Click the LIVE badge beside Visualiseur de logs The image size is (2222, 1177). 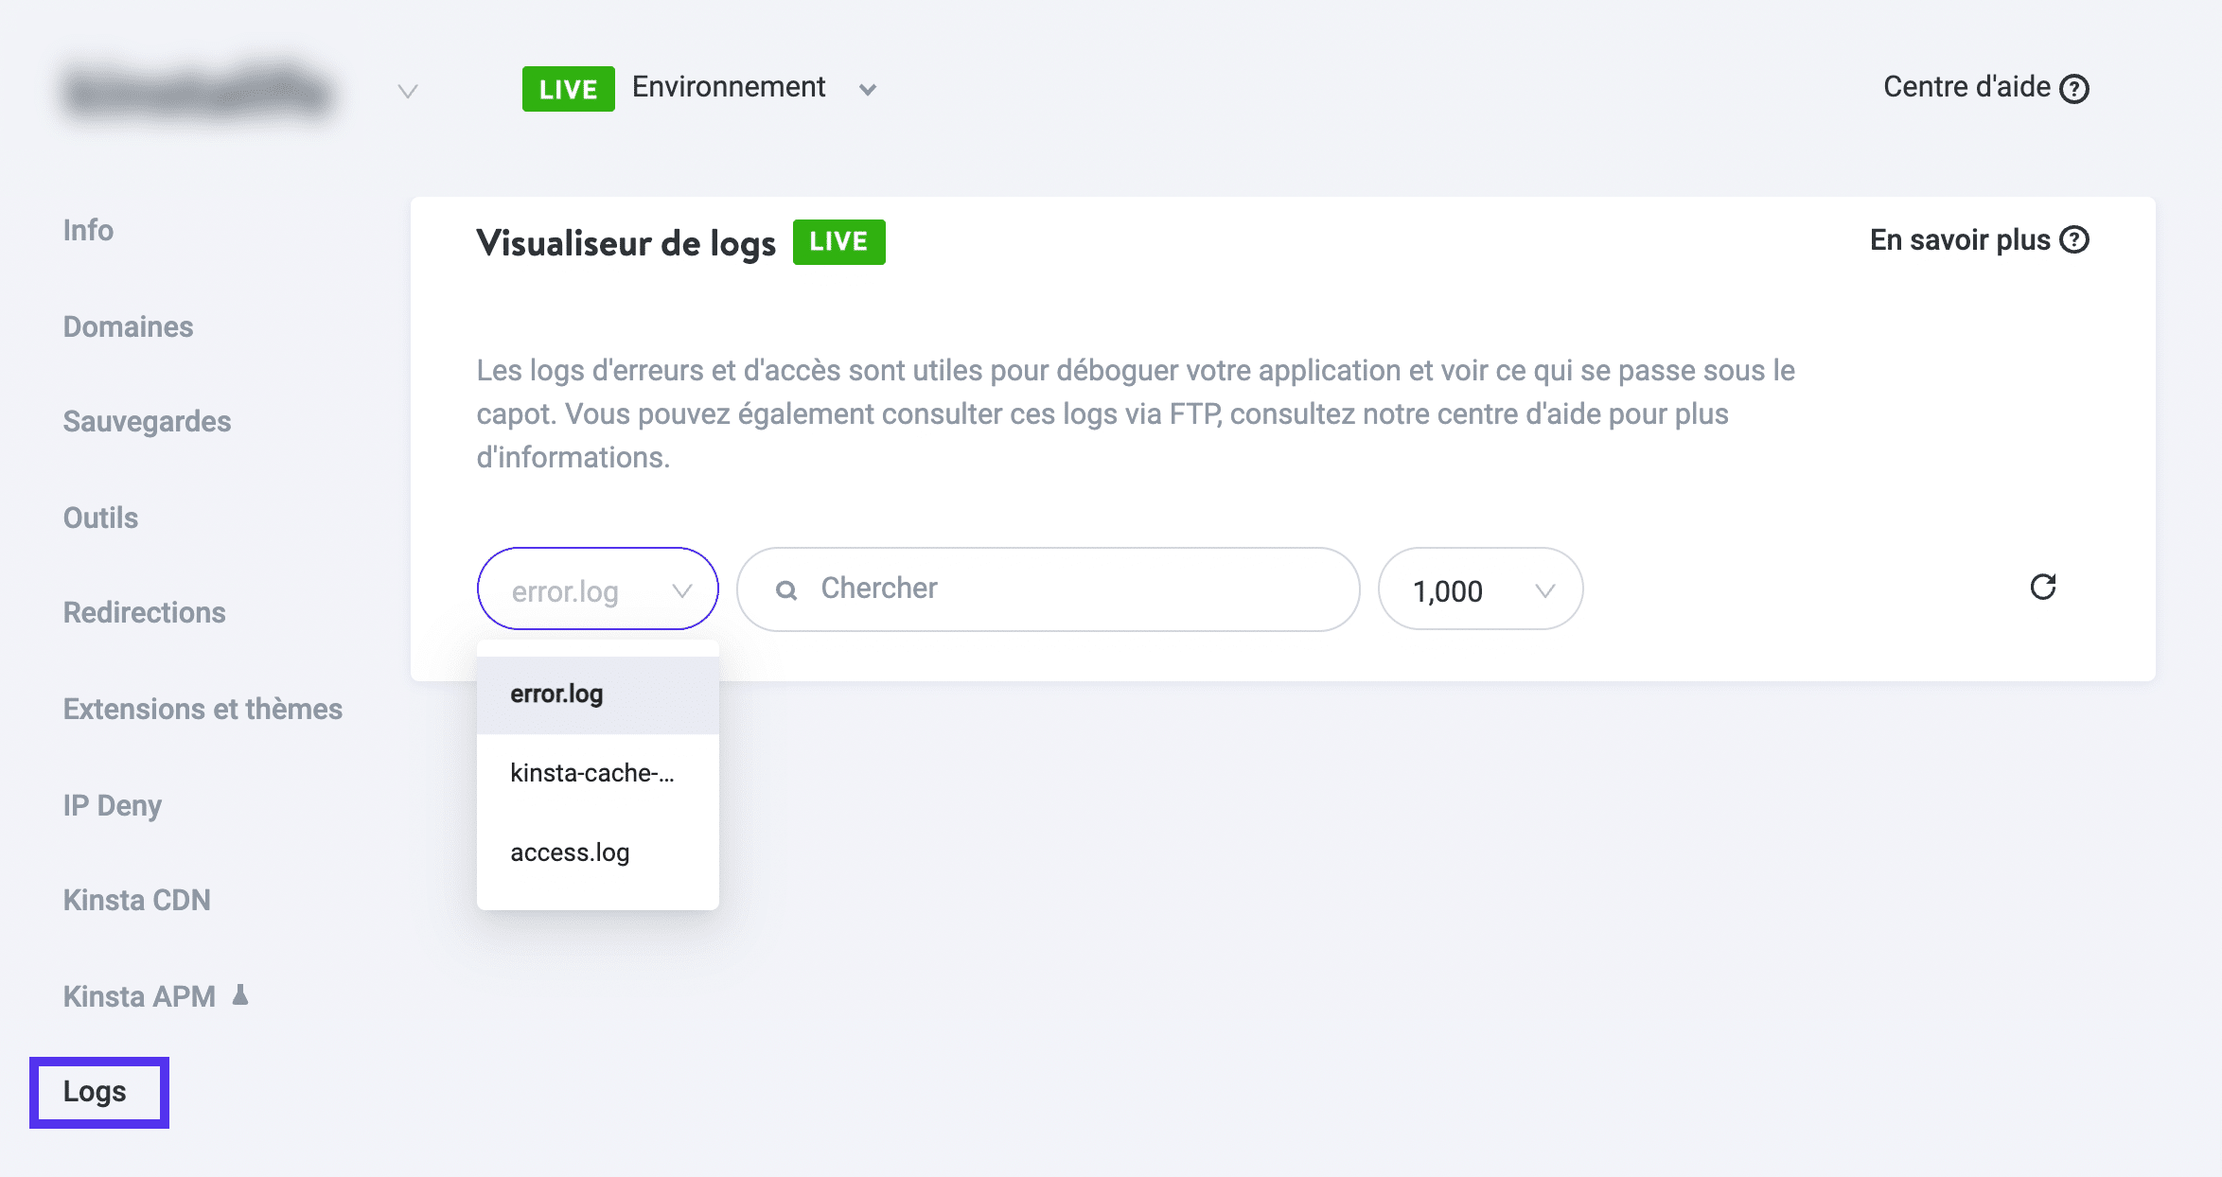(838, 241)
